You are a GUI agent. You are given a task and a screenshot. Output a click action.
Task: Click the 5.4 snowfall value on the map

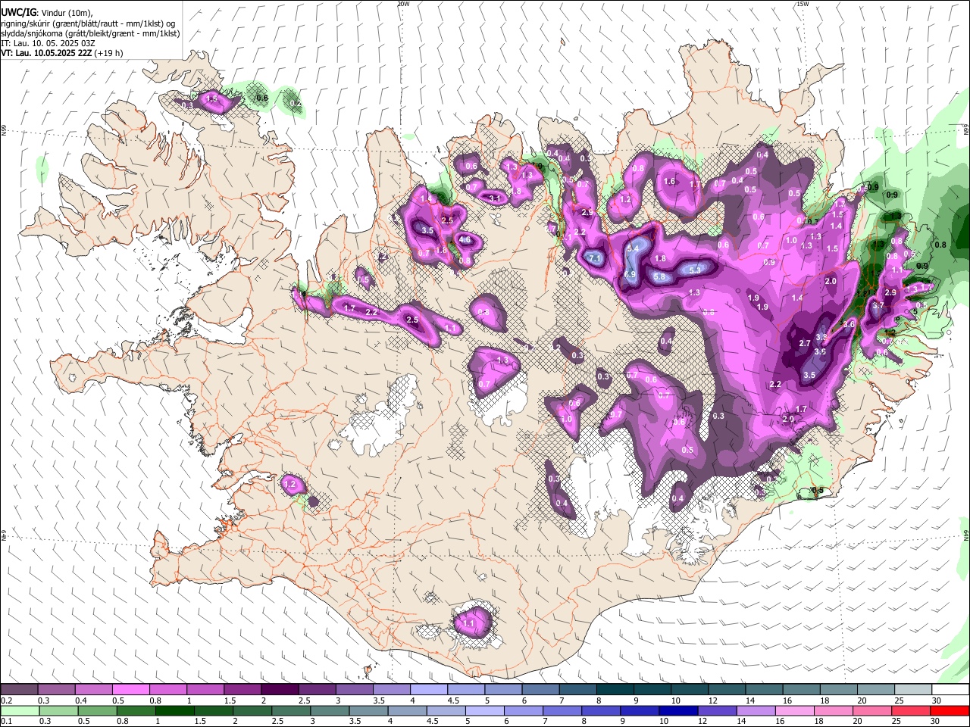click(x=634, y=248)
